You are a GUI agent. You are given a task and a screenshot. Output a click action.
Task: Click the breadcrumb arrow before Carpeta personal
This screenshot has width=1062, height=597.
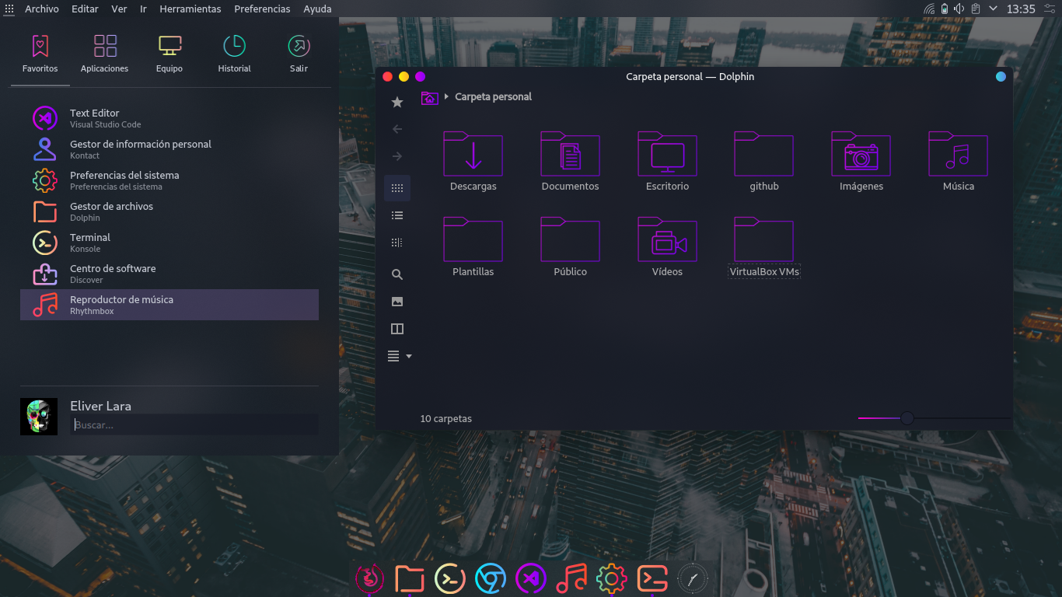(x=446, y=97)
